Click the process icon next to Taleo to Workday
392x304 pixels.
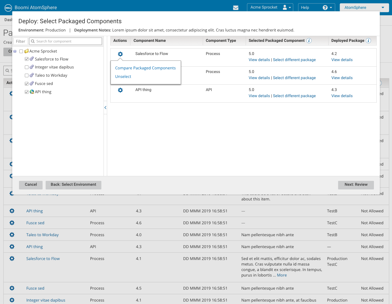(x=32, y=75)
